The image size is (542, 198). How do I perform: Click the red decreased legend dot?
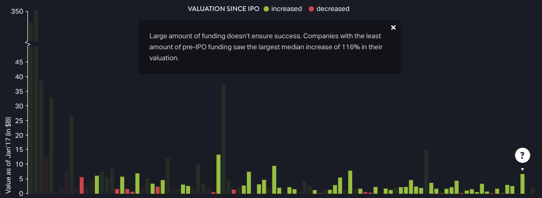(x=311, y=9)
